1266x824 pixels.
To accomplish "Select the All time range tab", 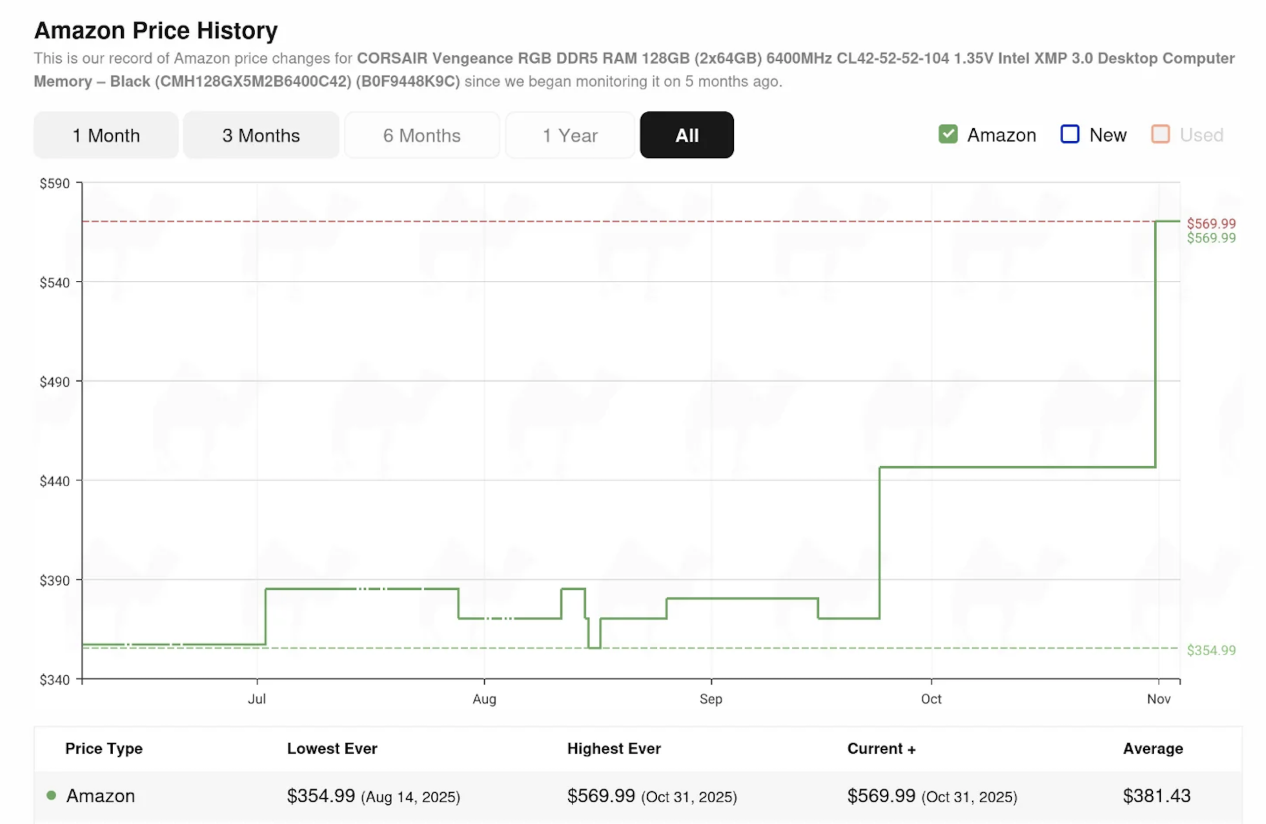I will (x=686, y=135).
